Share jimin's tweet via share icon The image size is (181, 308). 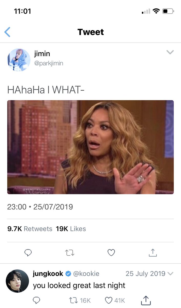click(153, 253)
